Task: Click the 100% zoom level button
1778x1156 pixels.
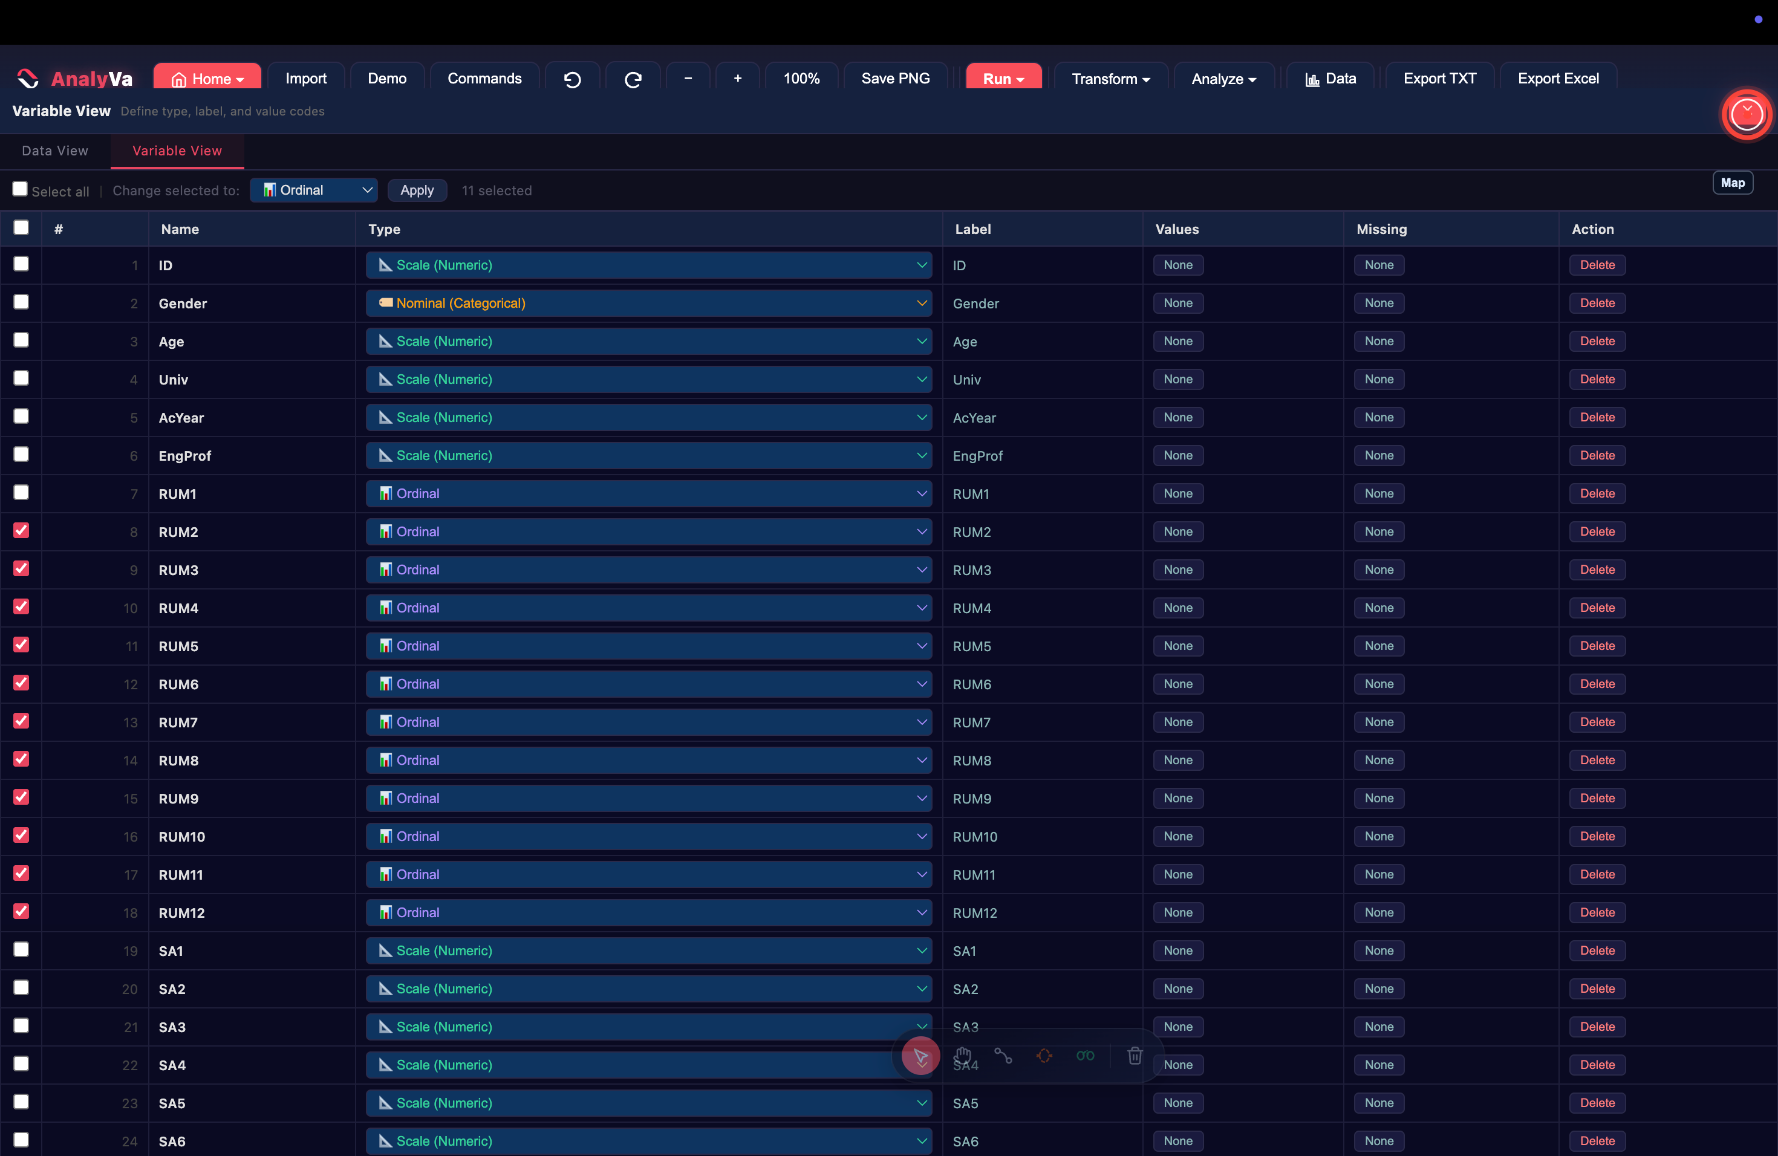Action: (801, 79)
